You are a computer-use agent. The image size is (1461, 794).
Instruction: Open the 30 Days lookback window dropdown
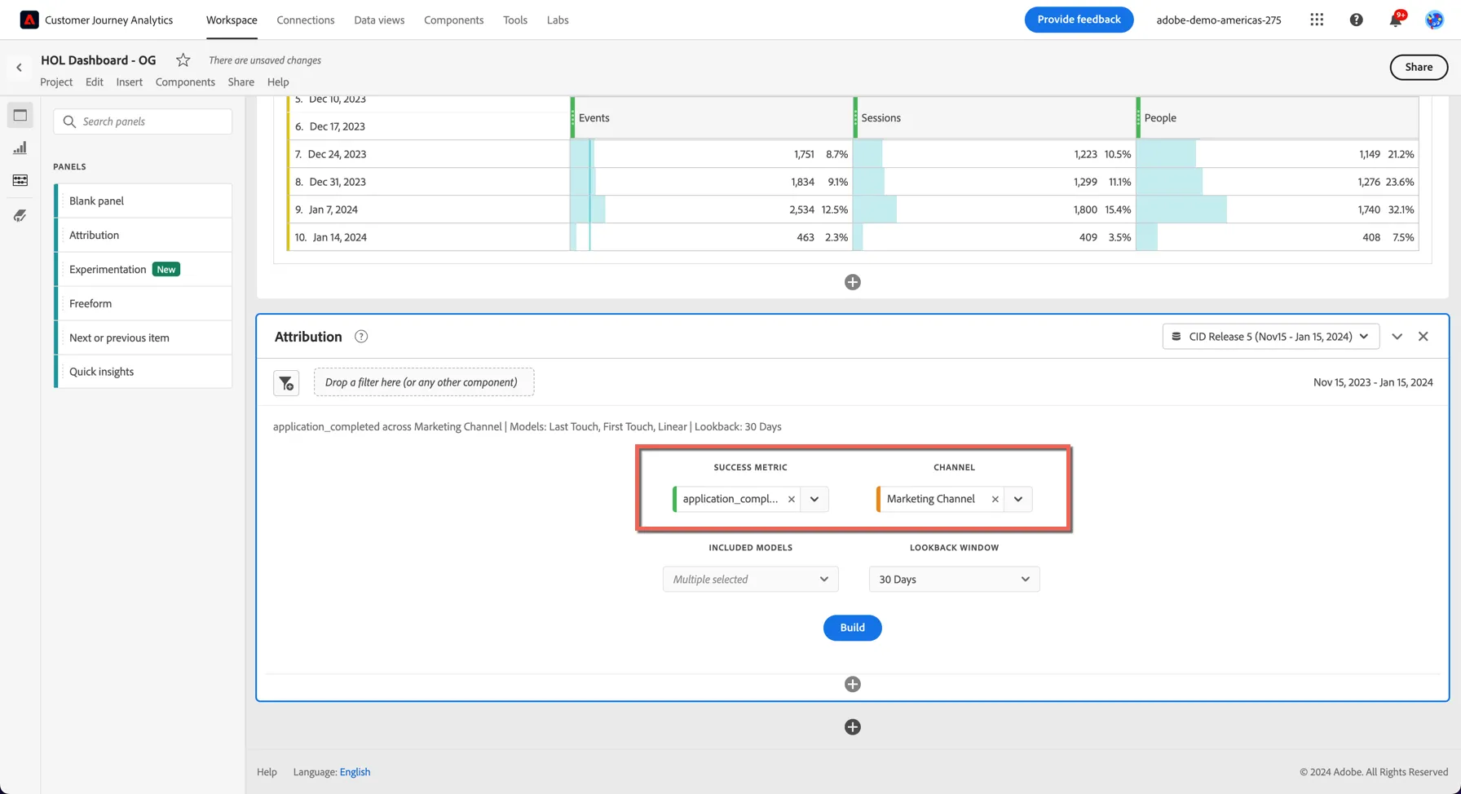point(954,580)
